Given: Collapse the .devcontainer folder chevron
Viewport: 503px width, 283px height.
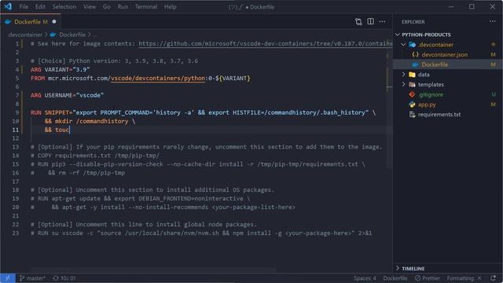Looking at the screenshot, I should (x=403, y=45).
